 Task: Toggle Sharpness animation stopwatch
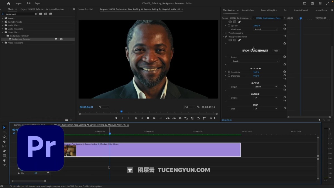point(229,76)
